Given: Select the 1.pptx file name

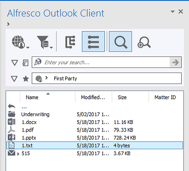Looking at the screenshot, I should pyautogui.click(x=29, y=138).
